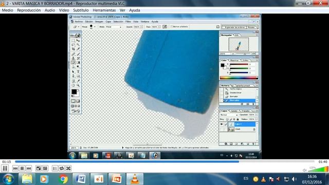The image size is (329, 185).
Task: Open layer blend mode Normal dropdown
Action: pyautogui.click(x=229, y=115)
